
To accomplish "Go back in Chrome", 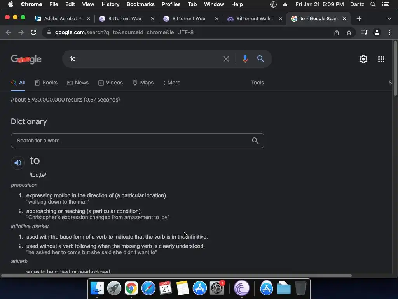I will click(x=9, y=32).
